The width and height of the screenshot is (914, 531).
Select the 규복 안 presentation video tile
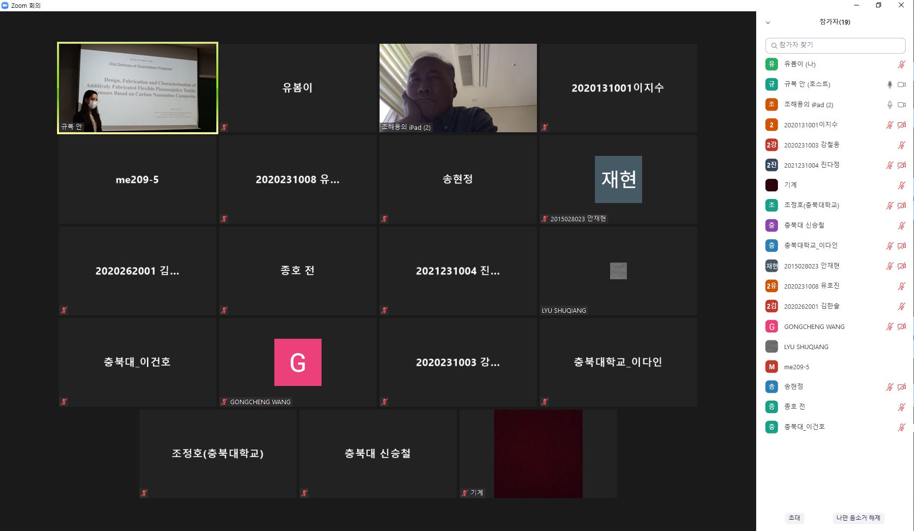[x=138, y=88]
